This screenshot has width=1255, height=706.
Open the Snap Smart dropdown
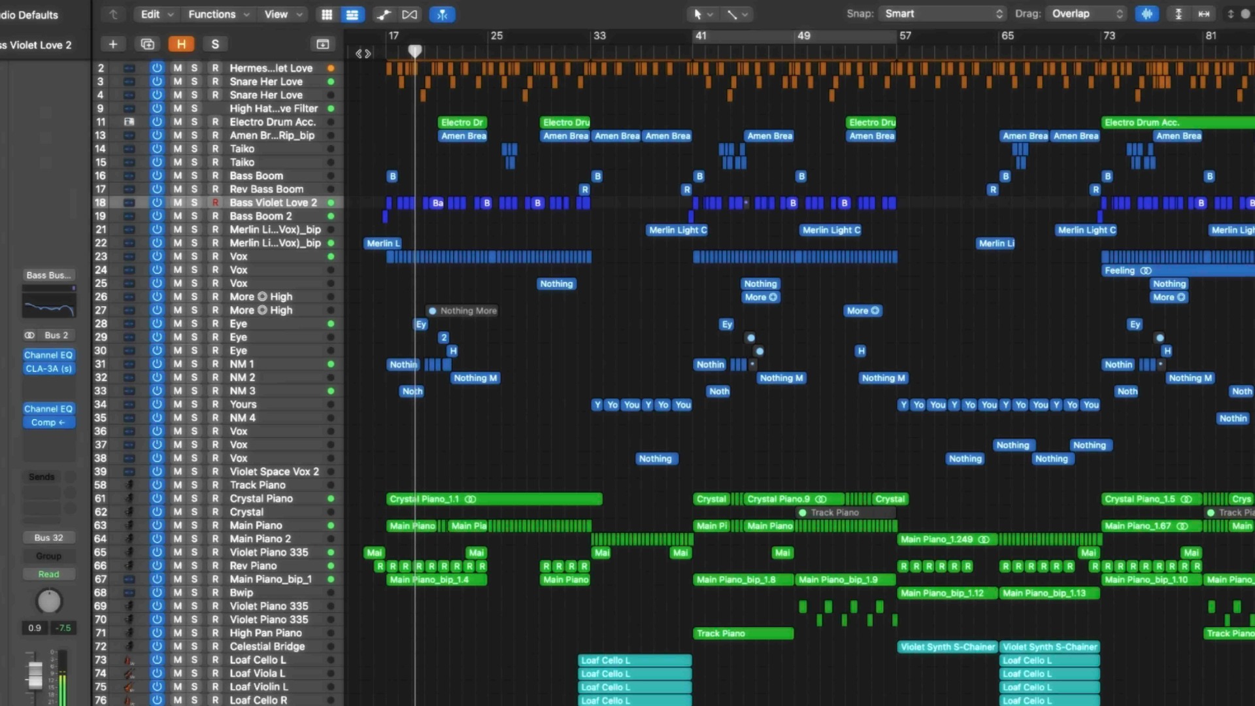943,14
